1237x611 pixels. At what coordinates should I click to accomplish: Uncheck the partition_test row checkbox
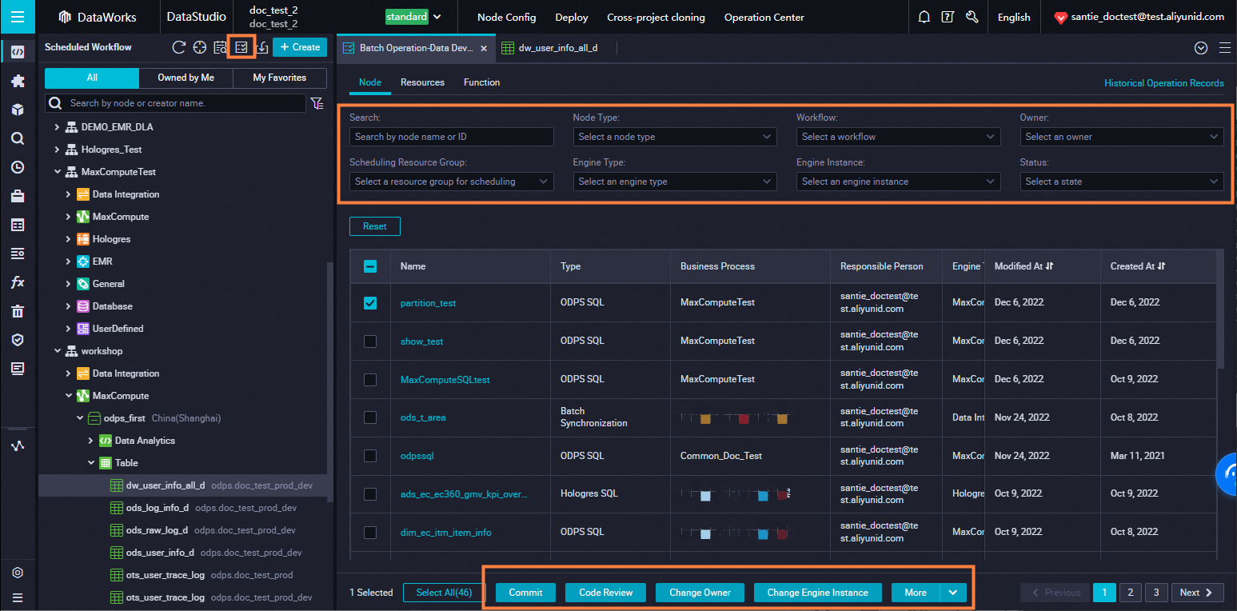(370, 303)
